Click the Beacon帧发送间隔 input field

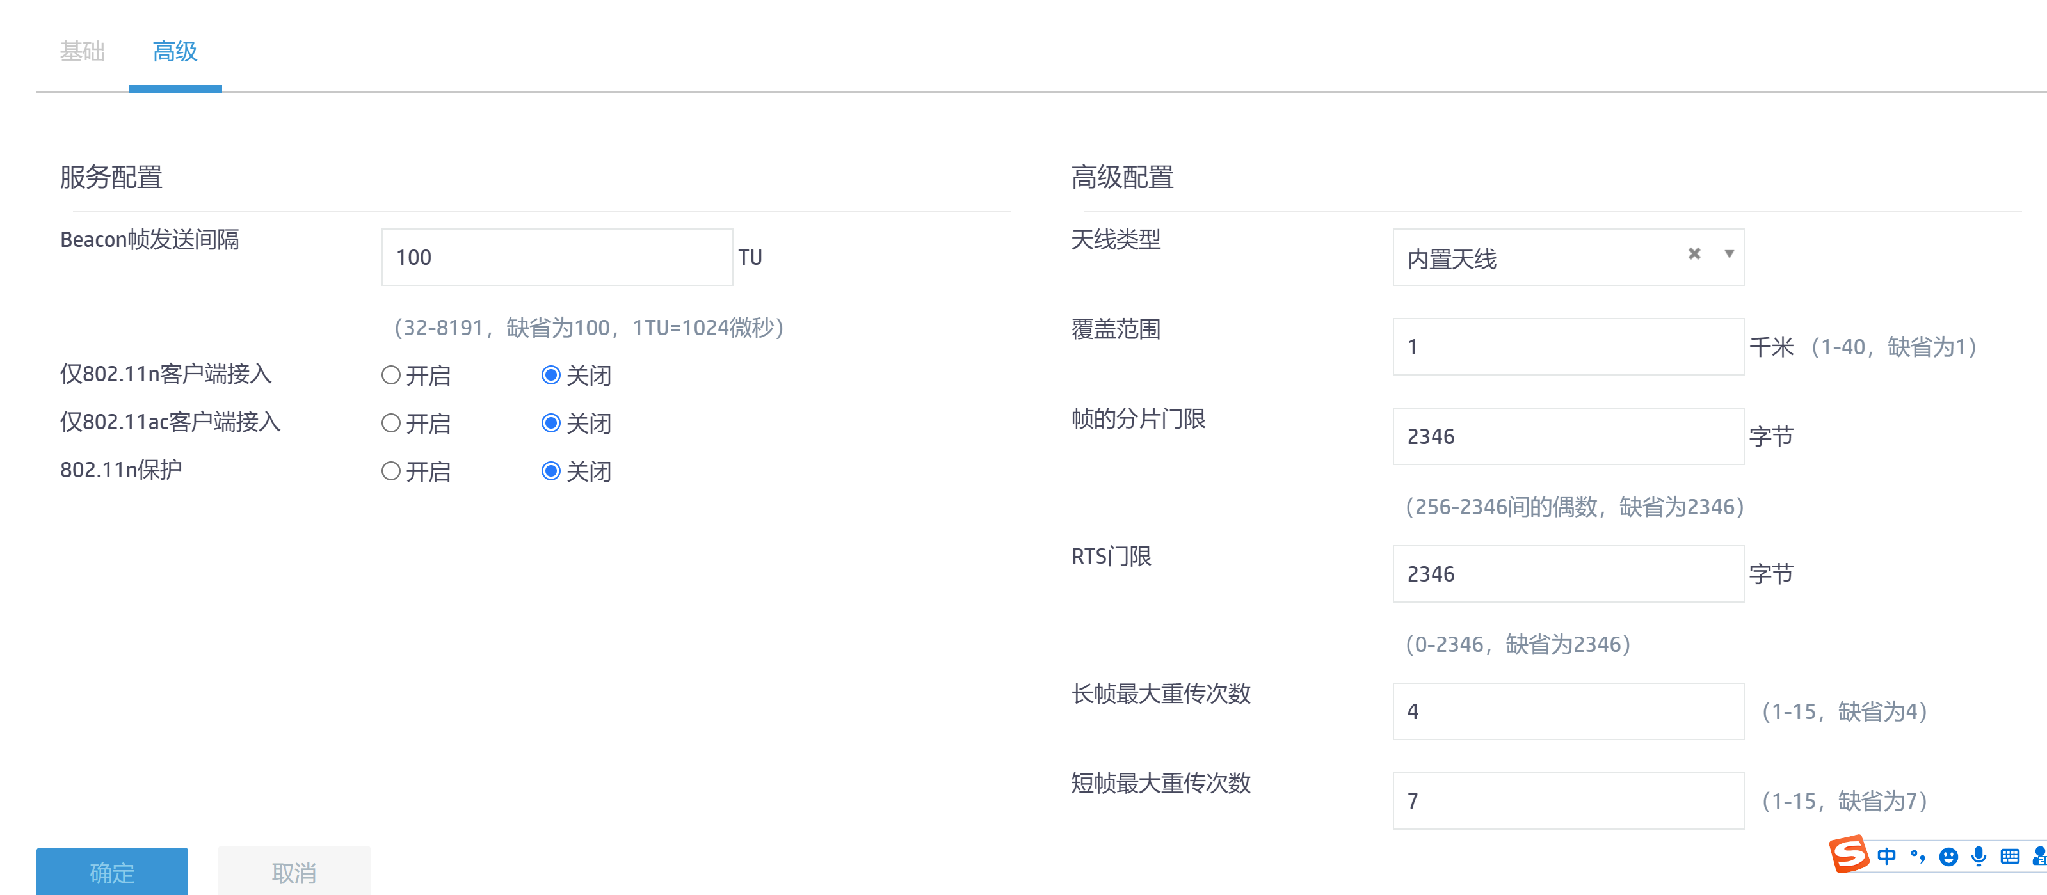[556, 257]
